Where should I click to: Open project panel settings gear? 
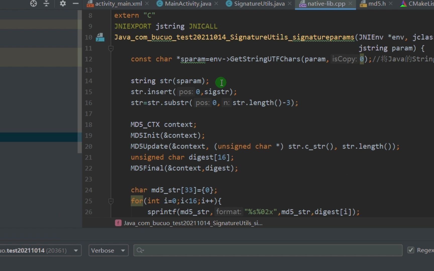click(63, 4)
